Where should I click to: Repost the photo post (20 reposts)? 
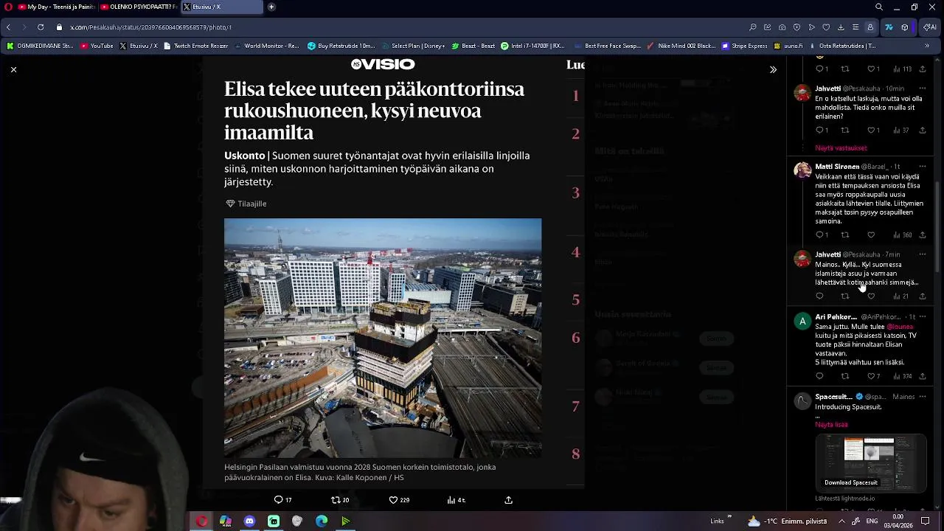pos(340,500)
